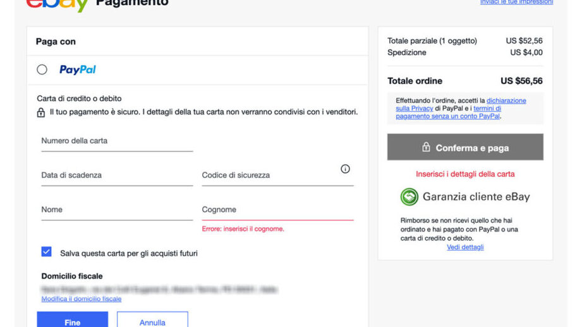Click the Totale ordine amount US $56,56

521,81
